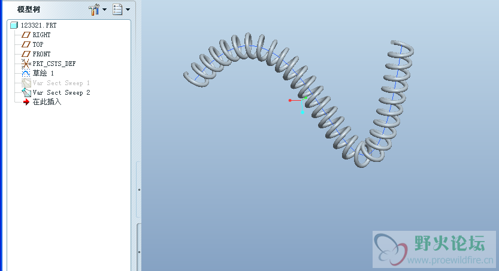
Task: Select the TOP datum plane
Action: tap(38, 44)
